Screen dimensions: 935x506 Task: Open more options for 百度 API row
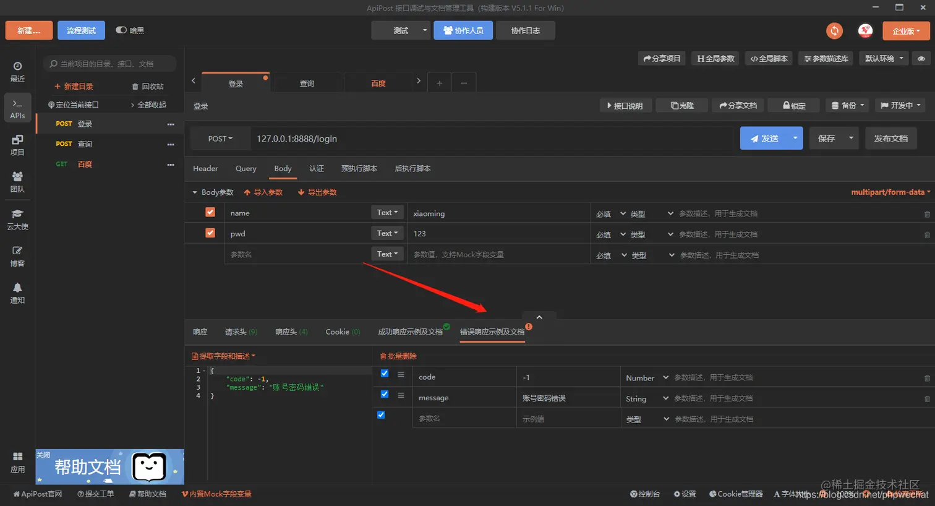point(171,165)
